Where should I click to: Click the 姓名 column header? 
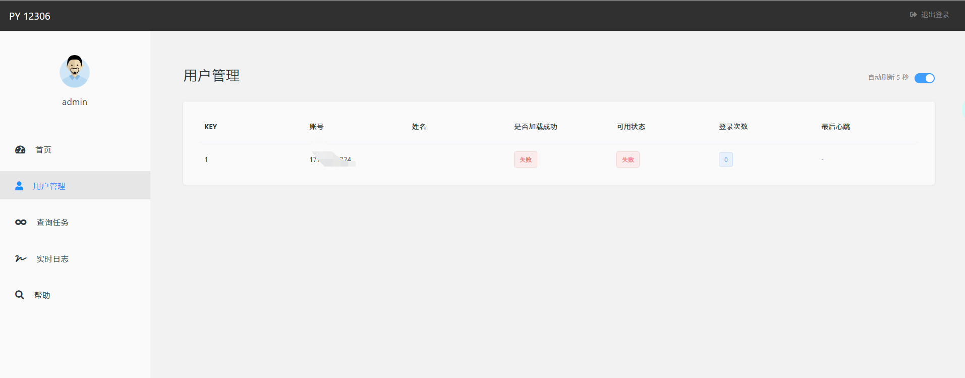(x=419, y=127)
